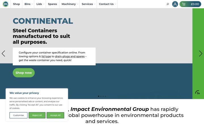The height and width of the screenshot is (127, 204).
Task: Click Customise in the cookie banner
Action: click(x=18, y=115)
